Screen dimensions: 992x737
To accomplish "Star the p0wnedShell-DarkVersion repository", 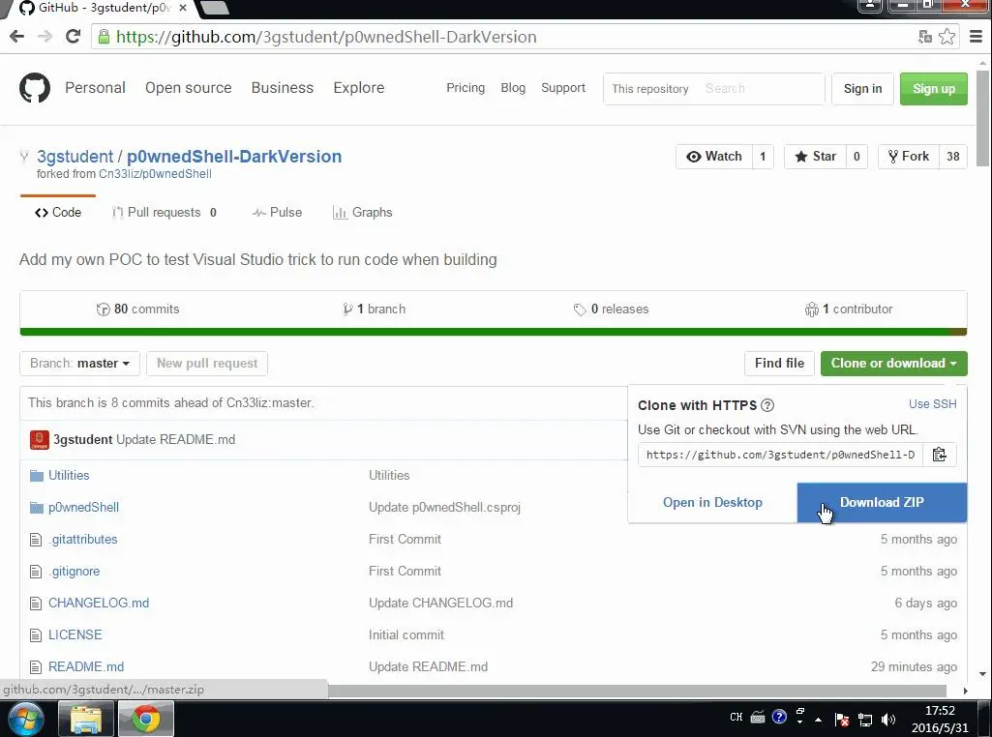I will click(x=816, y=156).
